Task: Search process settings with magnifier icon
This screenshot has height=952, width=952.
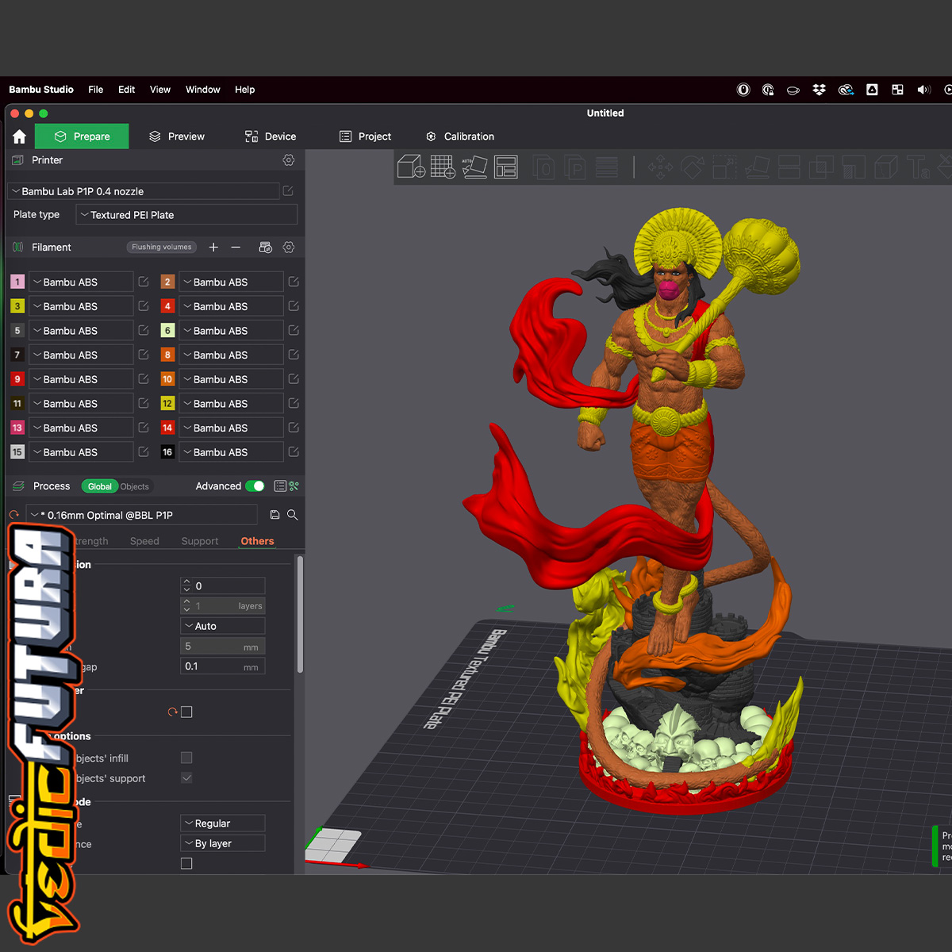Action: point(293,515)
